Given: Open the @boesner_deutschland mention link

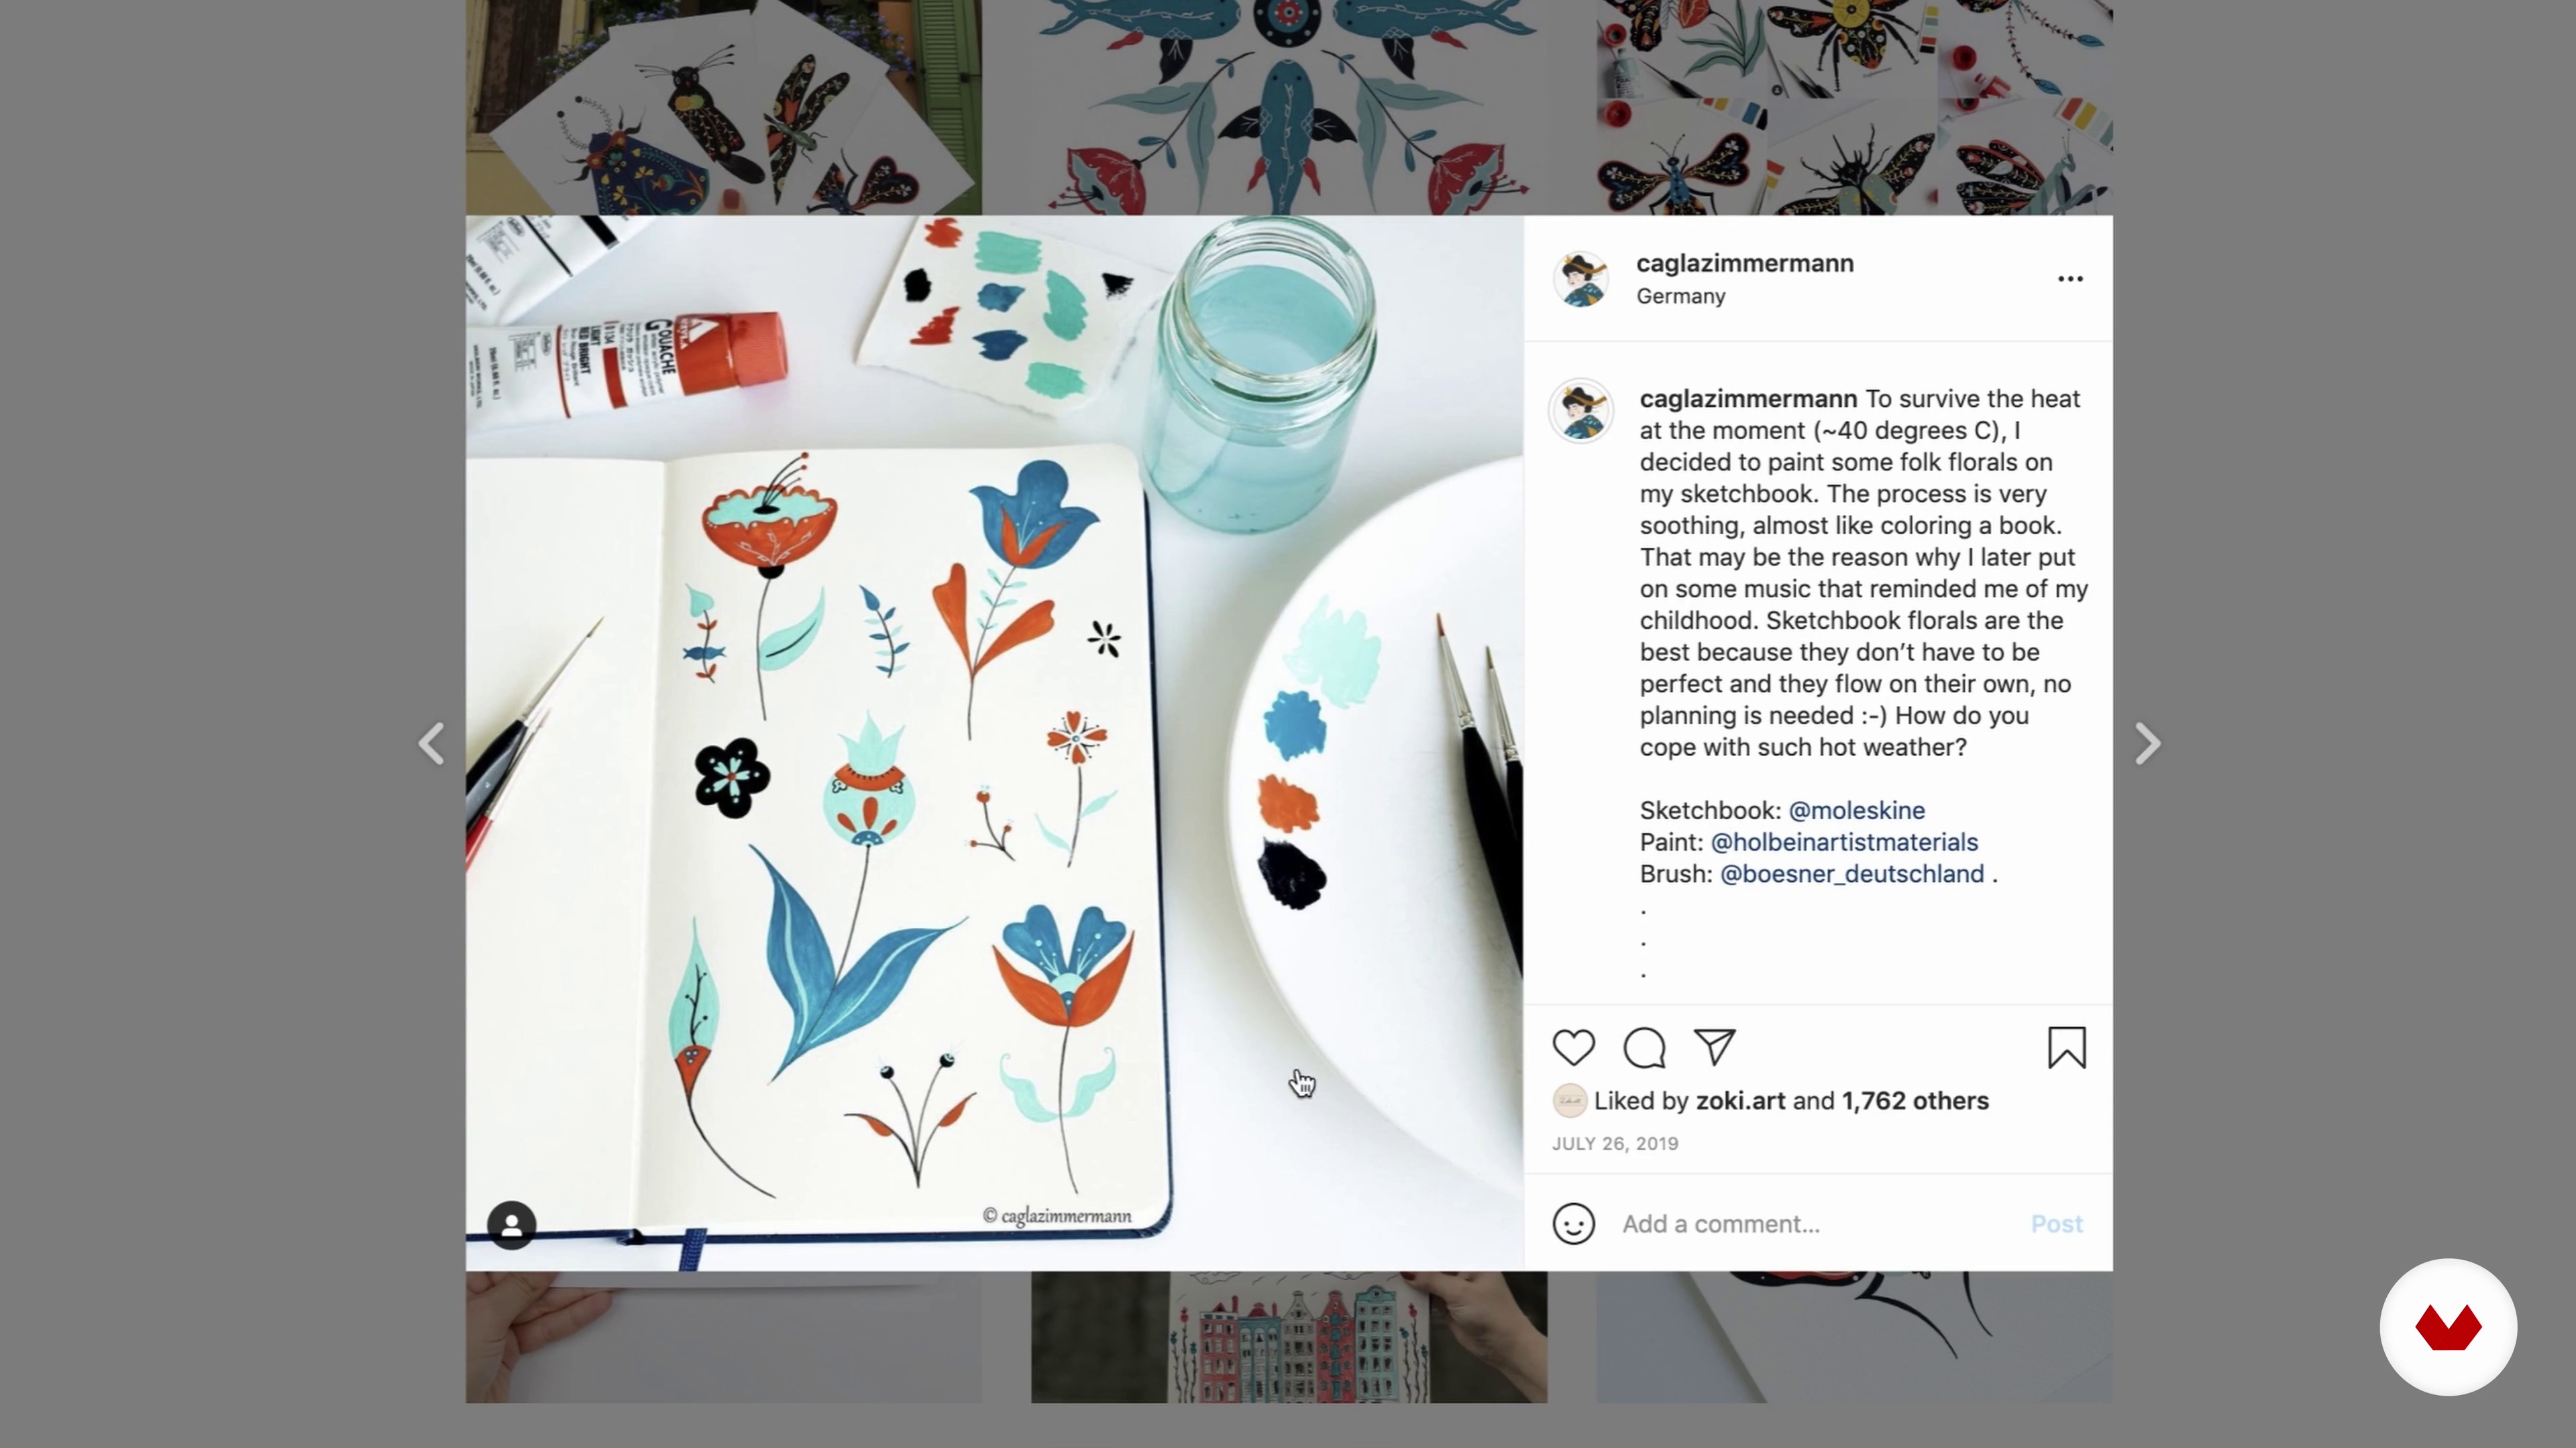Looking at the screenshot, I should (x=1852, y=873).
